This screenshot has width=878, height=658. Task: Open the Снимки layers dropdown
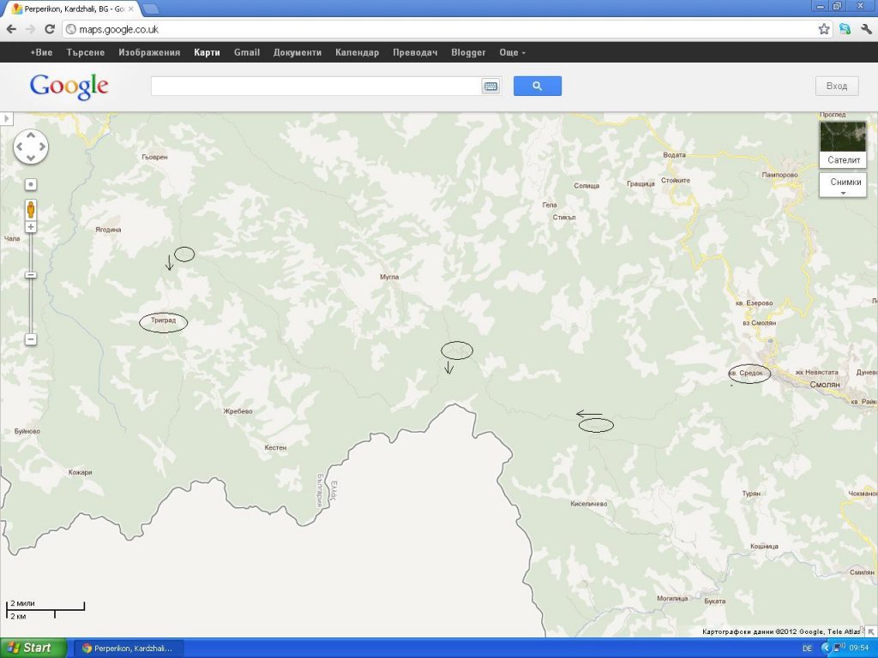point(844,185)
